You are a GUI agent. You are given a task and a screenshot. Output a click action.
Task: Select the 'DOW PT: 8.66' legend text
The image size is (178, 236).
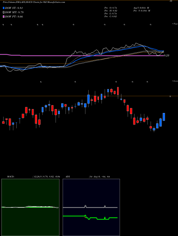(14, 16)
